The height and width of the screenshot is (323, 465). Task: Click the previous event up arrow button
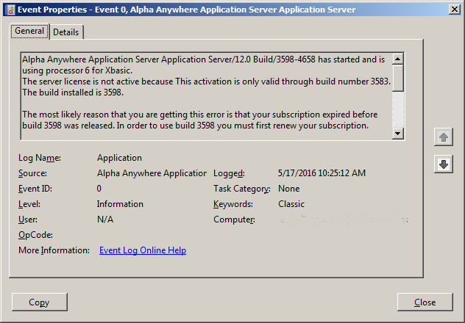[x=444, y=137]
